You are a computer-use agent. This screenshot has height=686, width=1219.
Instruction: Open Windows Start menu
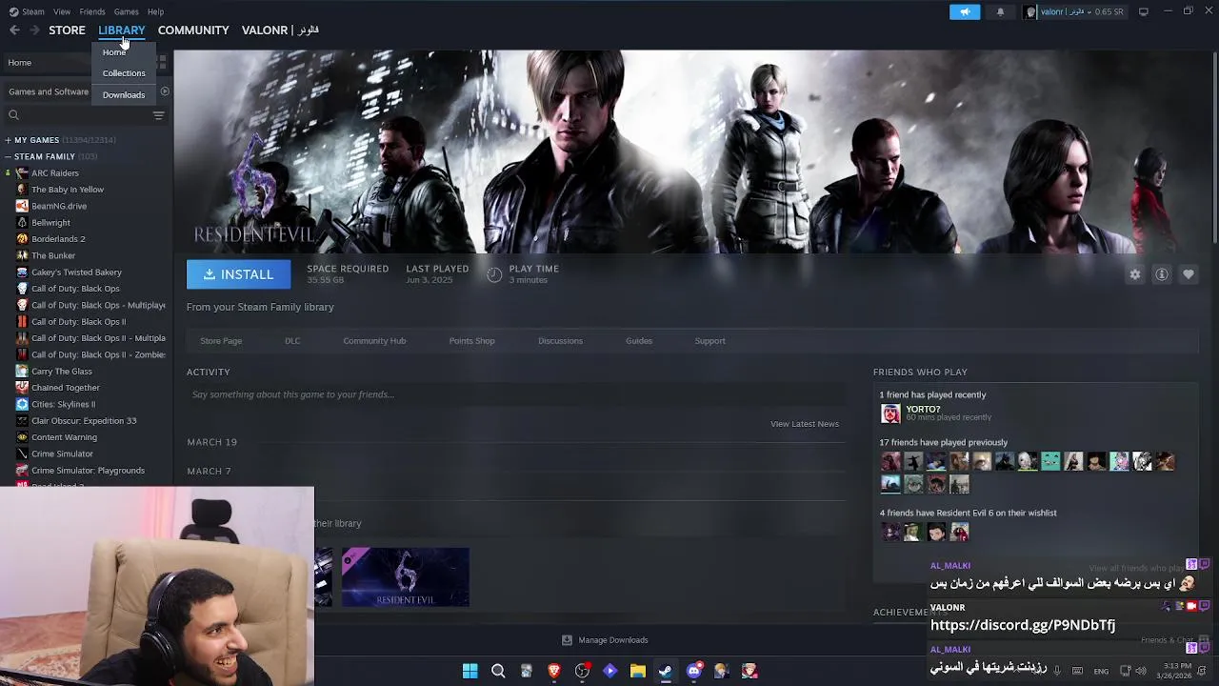pyautogui.click(x=470, y=671)
